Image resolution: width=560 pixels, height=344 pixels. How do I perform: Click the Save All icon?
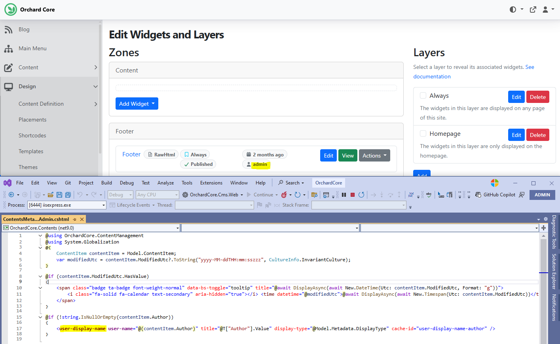[x=68, y=195]
